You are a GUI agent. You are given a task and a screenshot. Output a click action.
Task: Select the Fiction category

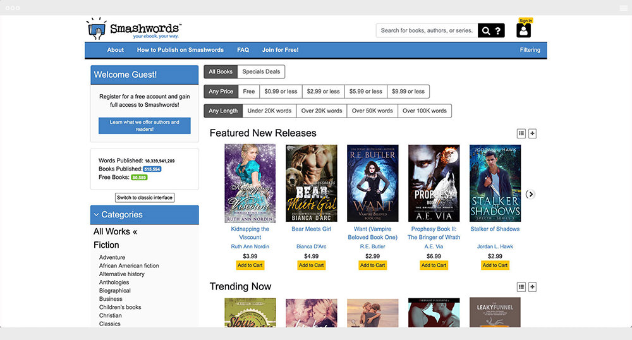coord(106,245)
